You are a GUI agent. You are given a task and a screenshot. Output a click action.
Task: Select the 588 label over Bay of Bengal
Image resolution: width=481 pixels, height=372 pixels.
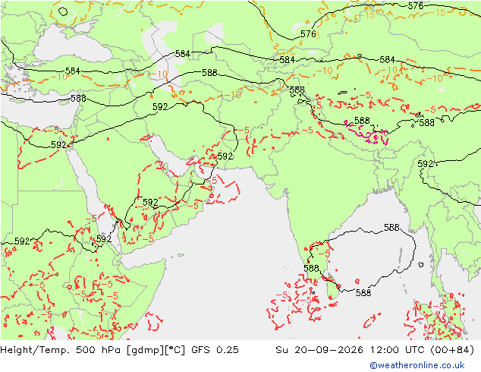pos(391,228)
